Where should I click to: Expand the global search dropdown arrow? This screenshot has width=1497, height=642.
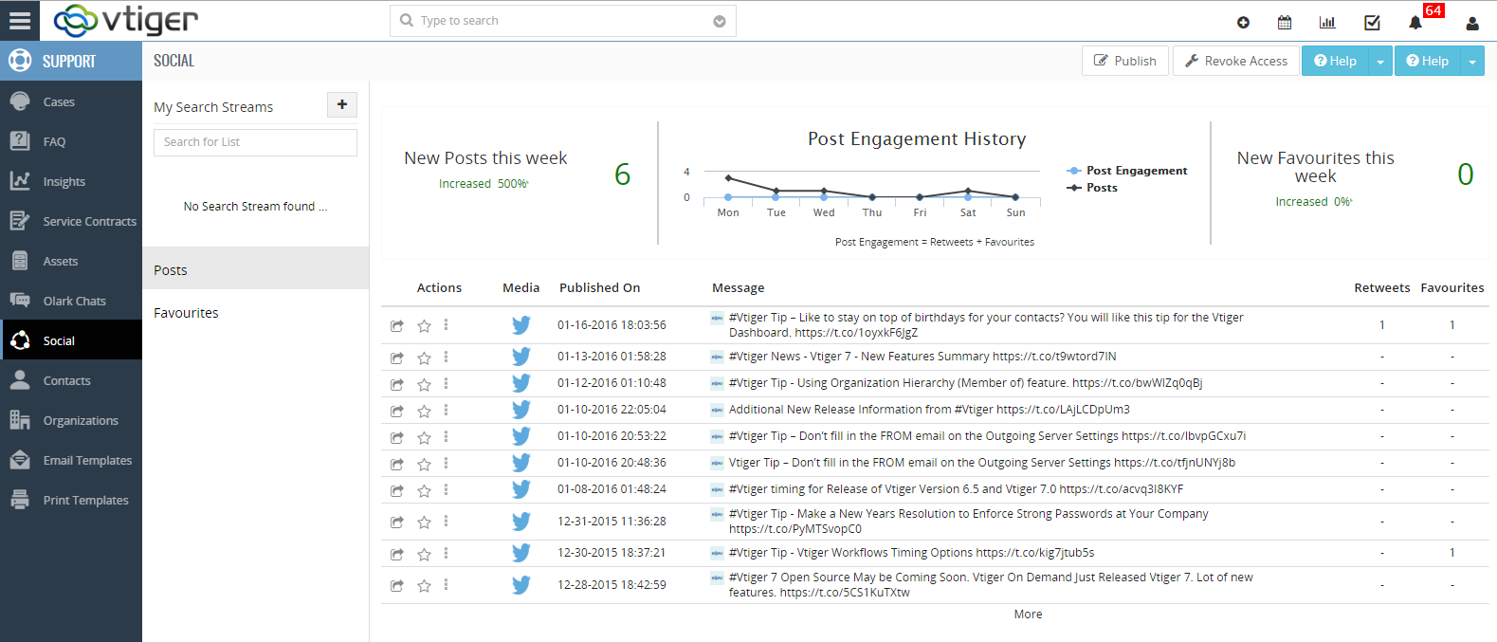tap(720, 22)
